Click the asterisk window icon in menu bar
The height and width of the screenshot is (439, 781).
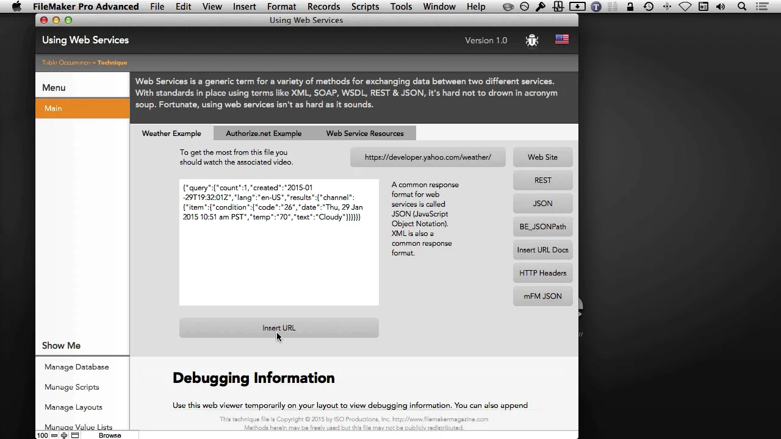[x=704, y=7]
